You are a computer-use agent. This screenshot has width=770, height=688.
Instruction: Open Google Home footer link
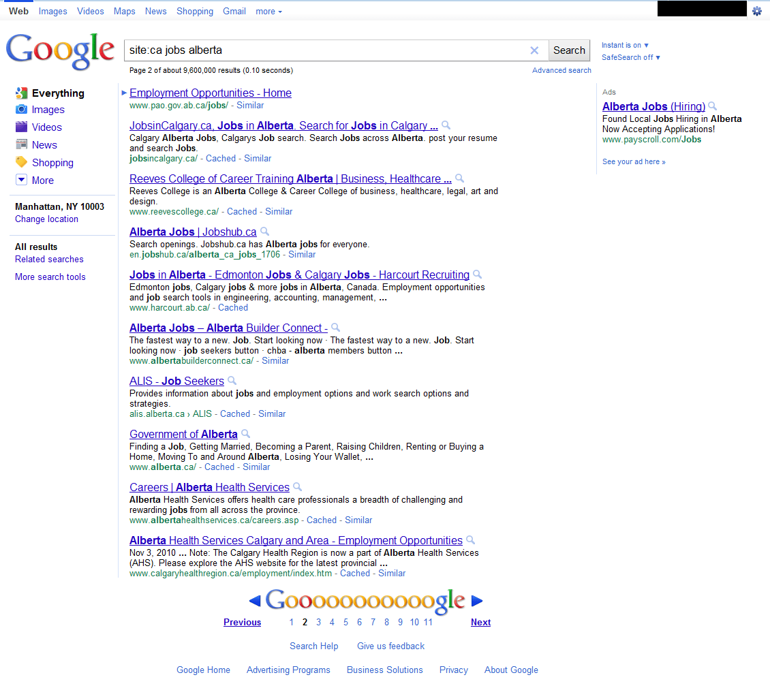[203, 670]
